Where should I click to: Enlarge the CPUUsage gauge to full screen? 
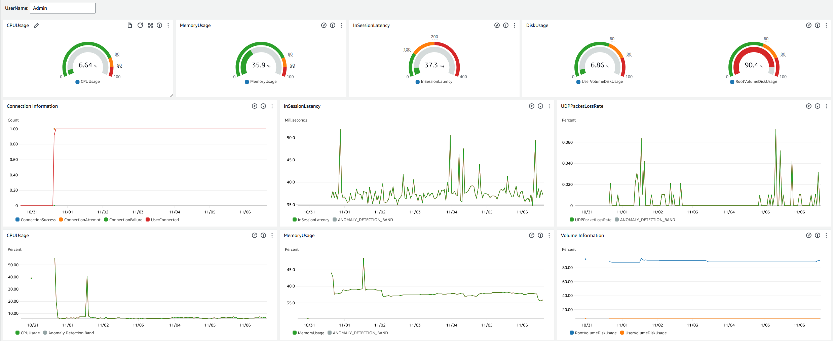[150, 25]
